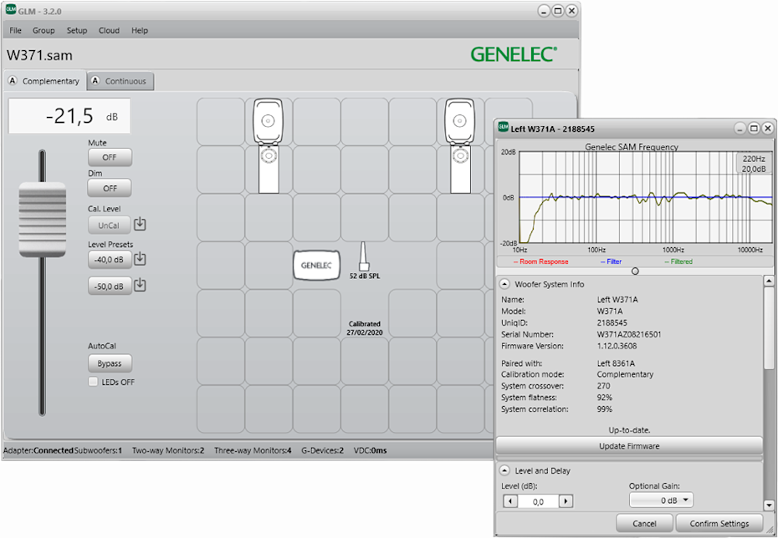Click the GLM logo icon in the title bar
The height and width of the screenshot is (538, 778).
[x=11, y=11]
